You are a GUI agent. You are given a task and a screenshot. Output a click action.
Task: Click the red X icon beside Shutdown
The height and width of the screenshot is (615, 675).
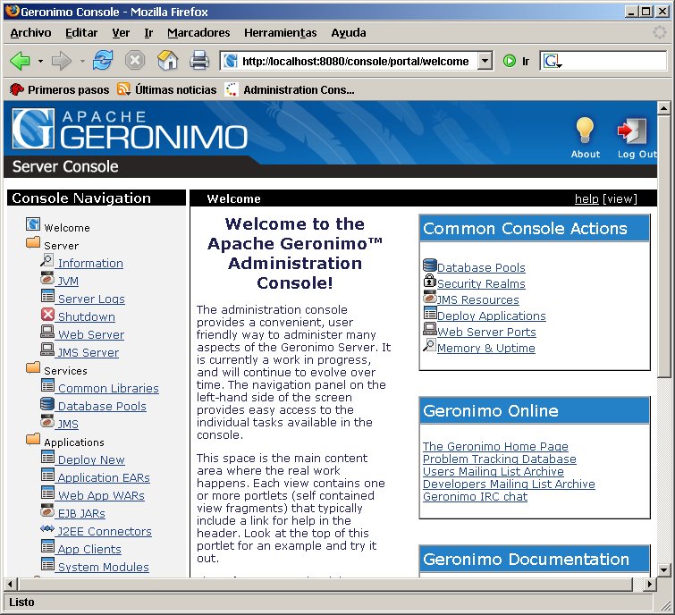pyautogui.click(x=47, y=314)
